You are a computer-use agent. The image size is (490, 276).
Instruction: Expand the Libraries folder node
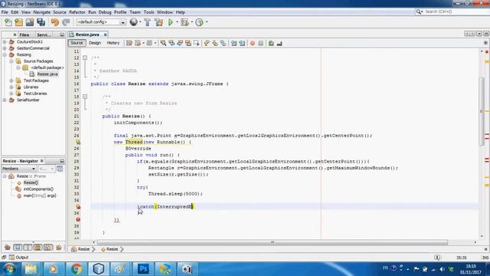click(x=11, y=87)
